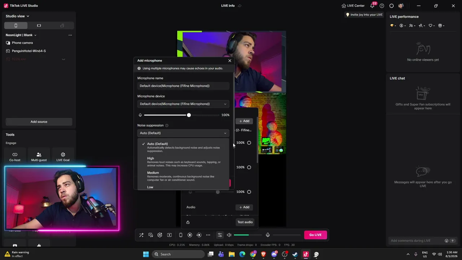Open the media music tool

point(151,235)
